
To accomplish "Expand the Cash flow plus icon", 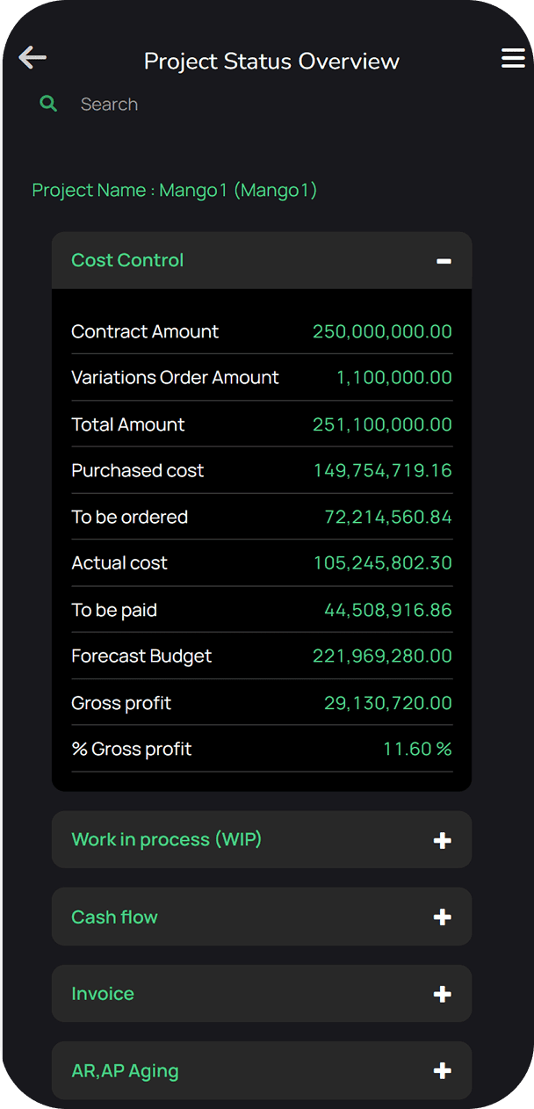I will pos(443,917).
